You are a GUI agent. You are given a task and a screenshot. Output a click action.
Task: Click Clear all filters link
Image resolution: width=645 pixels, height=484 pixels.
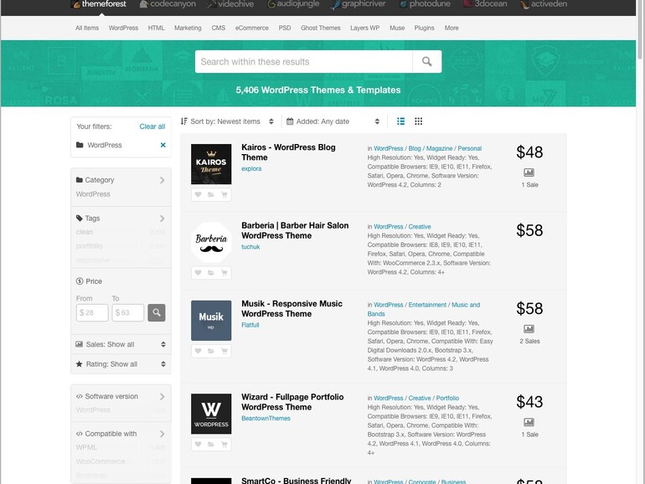152,126
